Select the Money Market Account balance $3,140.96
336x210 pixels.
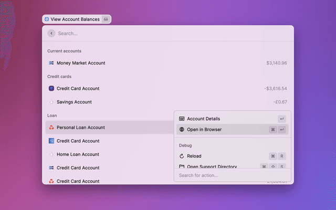[x=276, y=63]
